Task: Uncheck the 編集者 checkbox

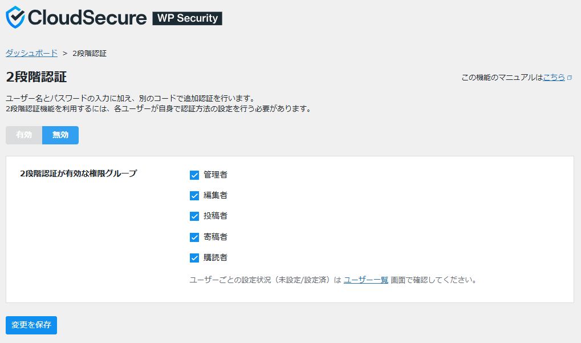Action: (195, 195)
